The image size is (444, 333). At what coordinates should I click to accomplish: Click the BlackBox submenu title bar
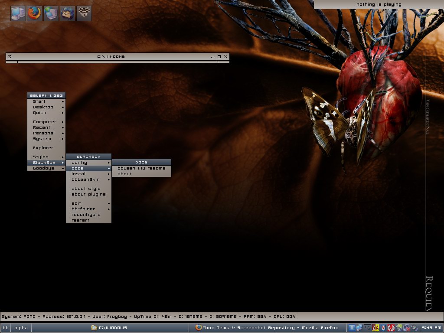[x=88, y=157]
